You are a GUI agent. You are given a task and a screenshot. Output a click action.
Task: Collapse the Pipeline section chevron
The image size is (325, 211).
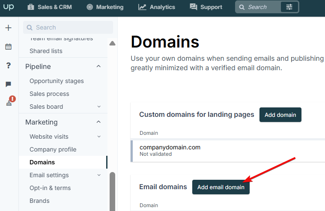pos(98,66)
